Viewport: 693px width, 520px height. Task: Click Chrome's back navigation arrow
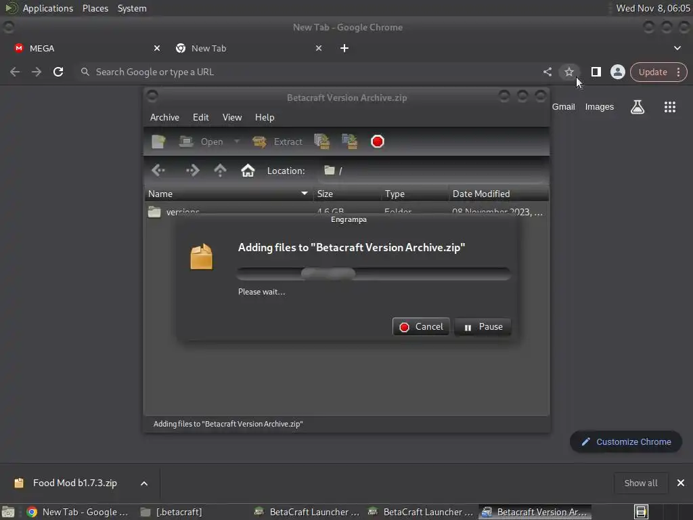click(15, 72)
